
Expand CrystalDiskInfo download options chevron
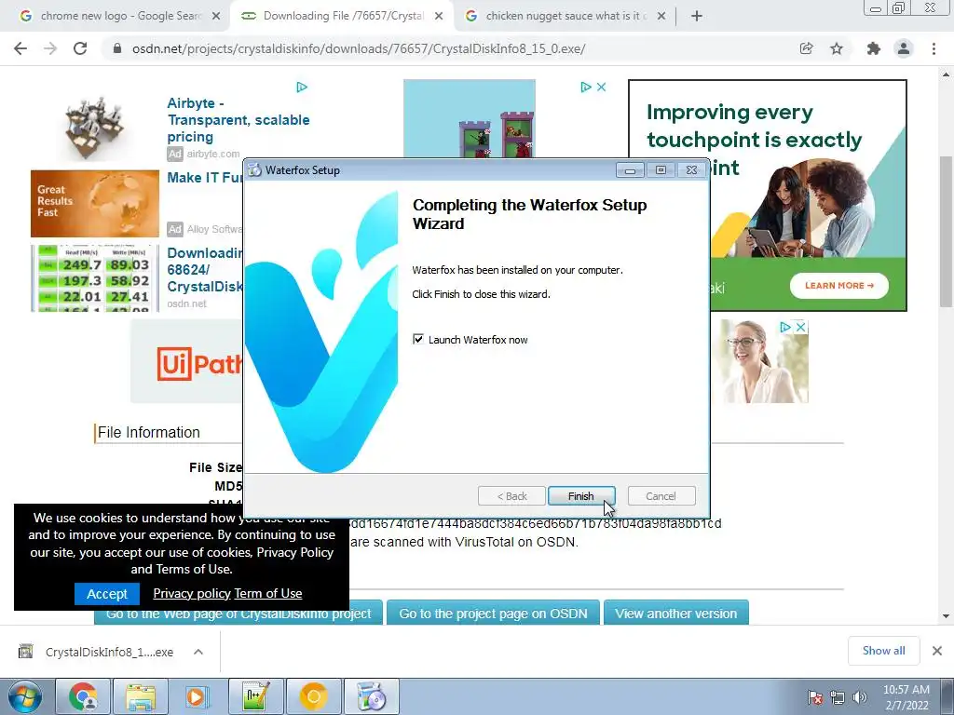198,652
